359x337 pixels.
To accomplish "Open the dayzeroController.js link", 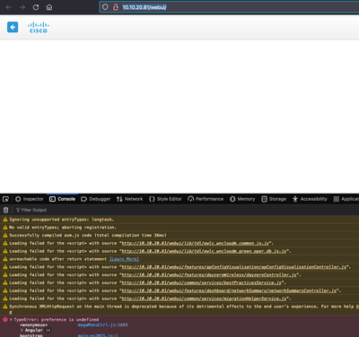I will 209,275.
